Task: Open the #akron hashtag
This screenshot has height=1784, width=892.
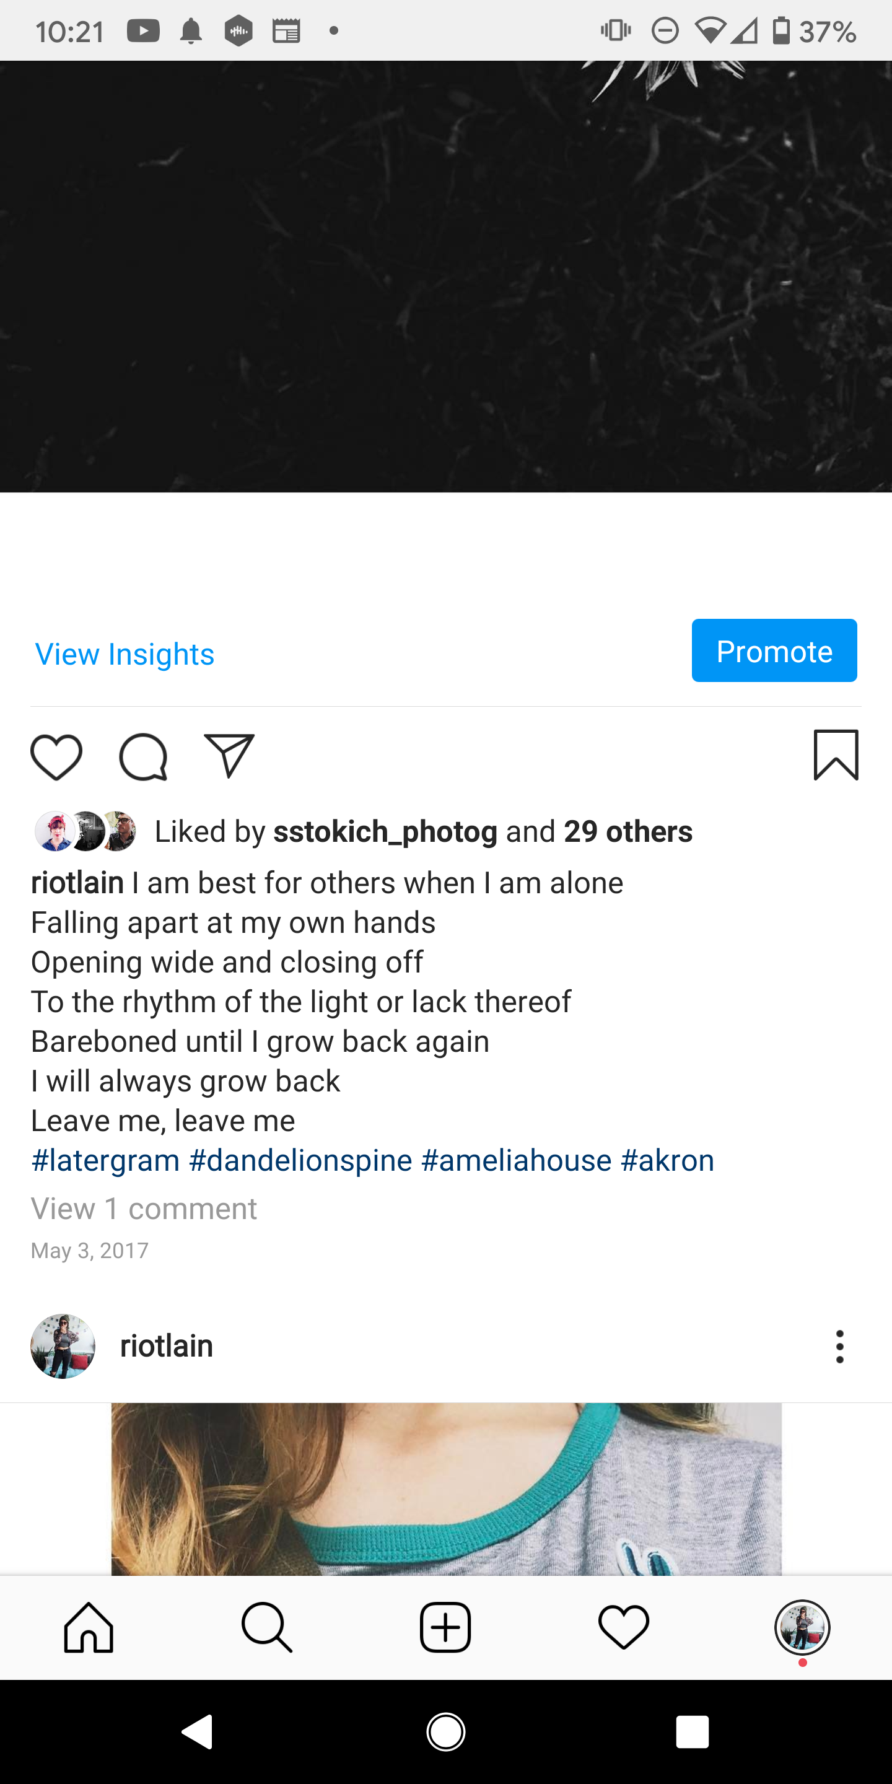Action: pos(667,1160)
